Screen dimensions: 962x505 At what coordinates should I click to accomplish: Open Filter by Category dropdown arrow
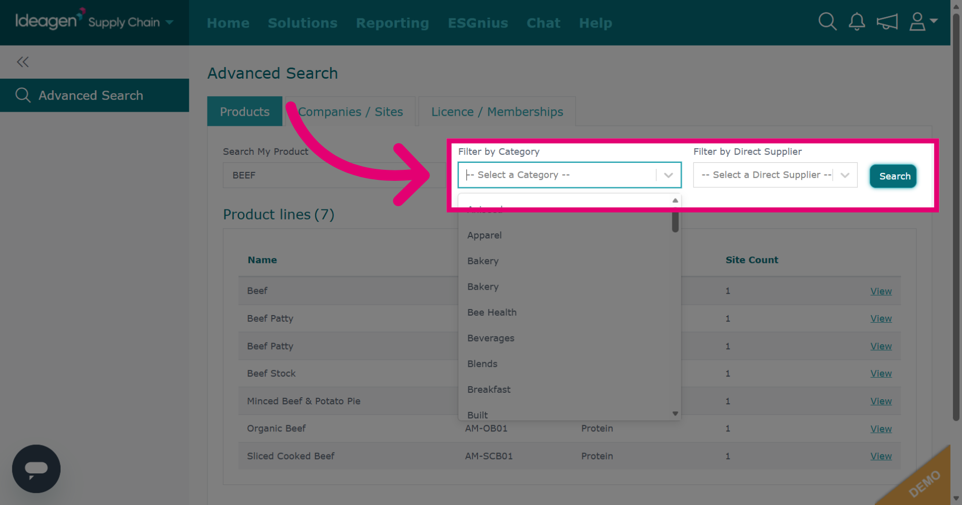tap(668, 175)
